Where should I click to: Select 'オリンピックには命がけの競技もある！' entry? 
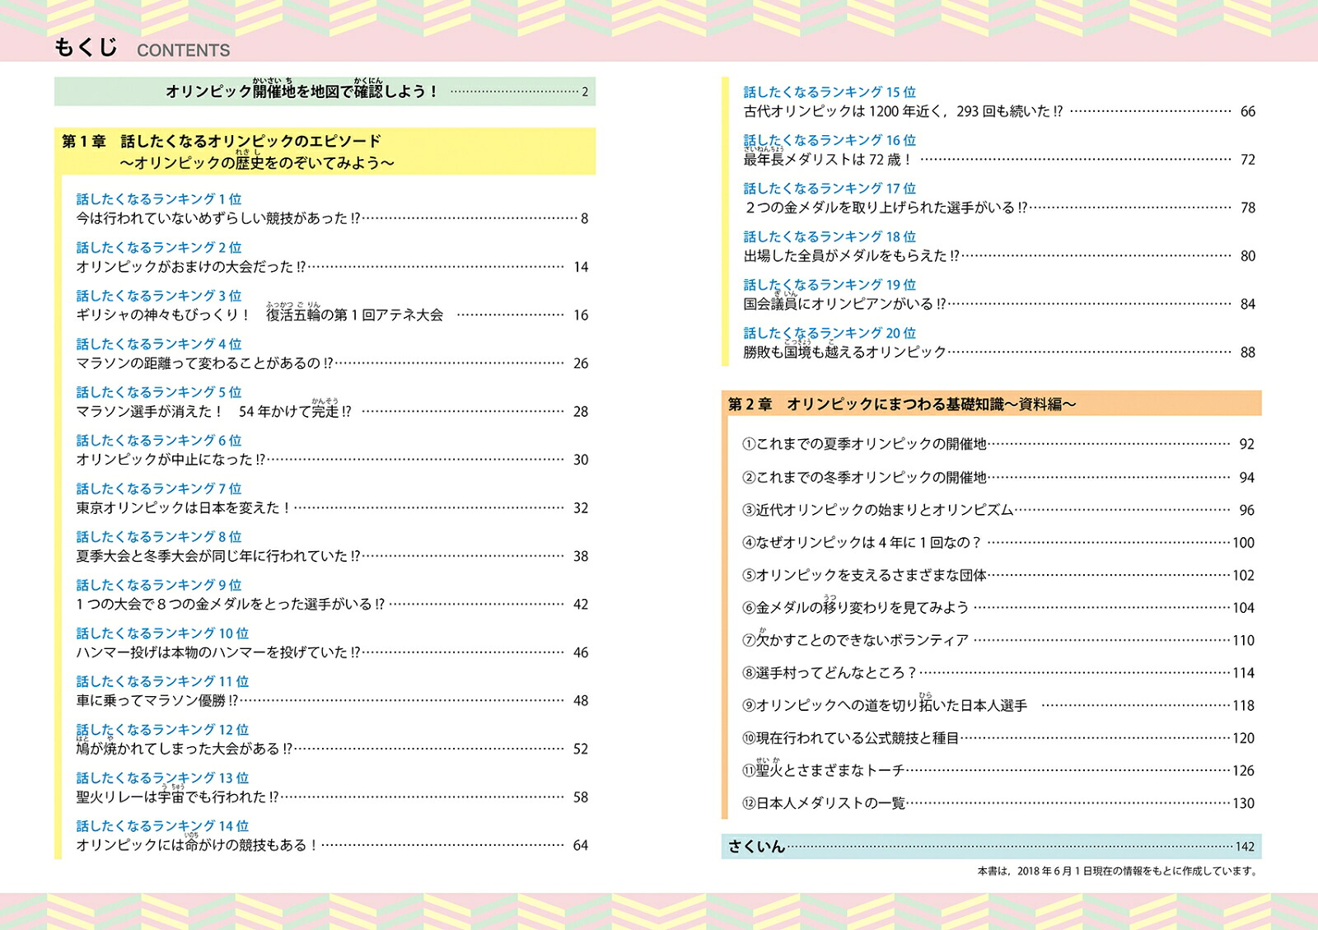[x=332, y=845]
